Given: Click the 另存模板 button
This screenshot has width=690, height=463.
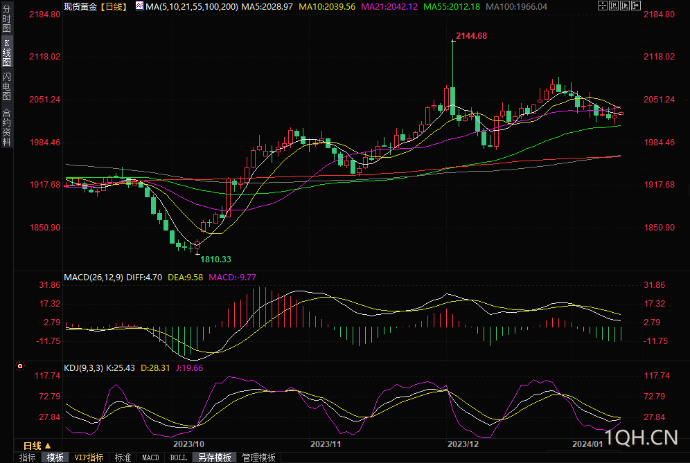Looking at the screenshot, I should pyautogui.click(x=214, y=457).
